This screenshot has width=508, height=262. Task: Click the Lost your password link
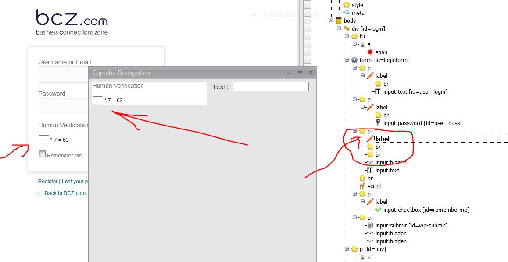coord(75,181)
